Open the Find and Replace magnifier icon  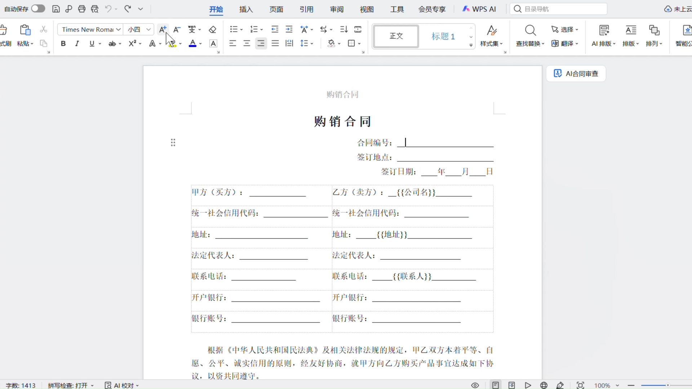pos(530,31)
